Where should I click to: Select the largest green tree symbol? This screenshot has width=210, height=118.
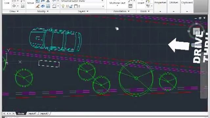click(x=136, y=78)
